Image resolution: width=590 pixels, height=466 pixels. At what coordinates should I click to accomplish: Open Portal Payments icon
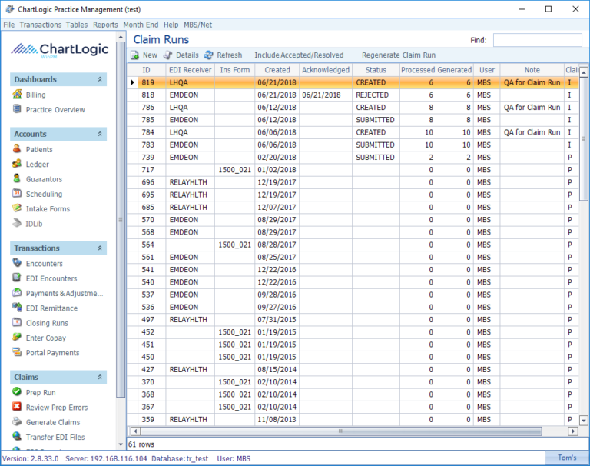[17, 352]
